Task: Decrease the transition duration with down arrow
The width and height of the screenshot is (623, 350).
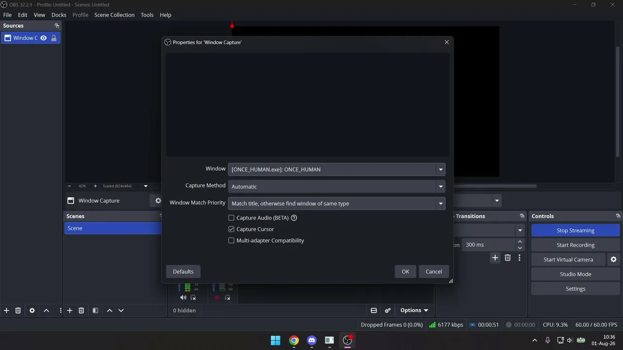Action: coord(520,248)
